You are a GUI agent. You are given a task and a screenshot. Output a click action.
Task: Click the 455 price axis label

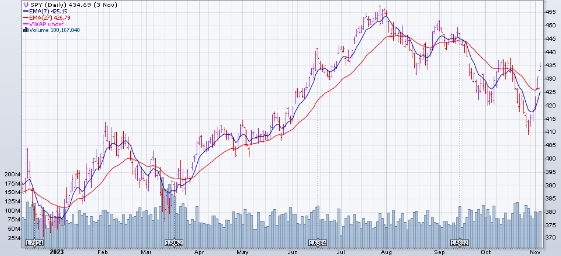(x=550, y=12)
